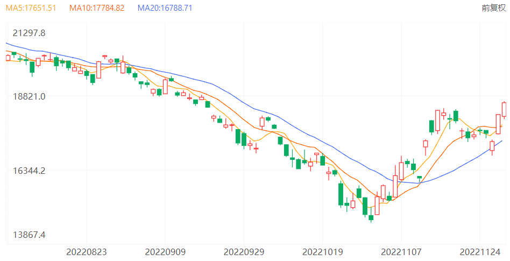Select the lowest green candlestick on the chart
The image size is (510, 261).
click(371, 217)
